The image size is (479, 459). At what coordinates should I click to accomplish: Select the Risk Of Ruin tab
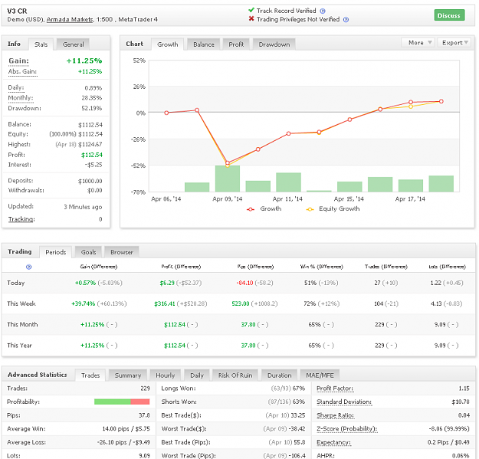(235, 375)
